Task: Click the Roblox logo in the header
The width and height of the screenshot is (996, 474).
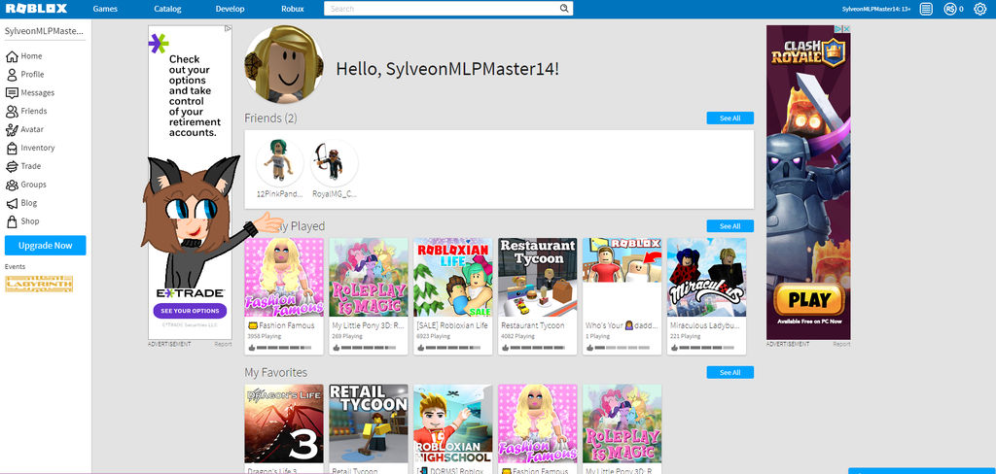Action: 36,9
